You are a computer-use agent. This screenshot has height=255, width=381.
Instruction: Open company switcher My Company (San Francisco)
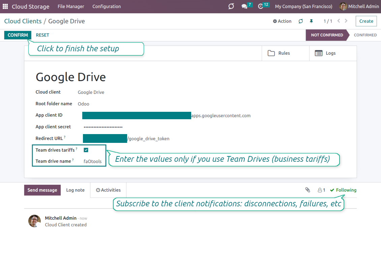[303, 6]
